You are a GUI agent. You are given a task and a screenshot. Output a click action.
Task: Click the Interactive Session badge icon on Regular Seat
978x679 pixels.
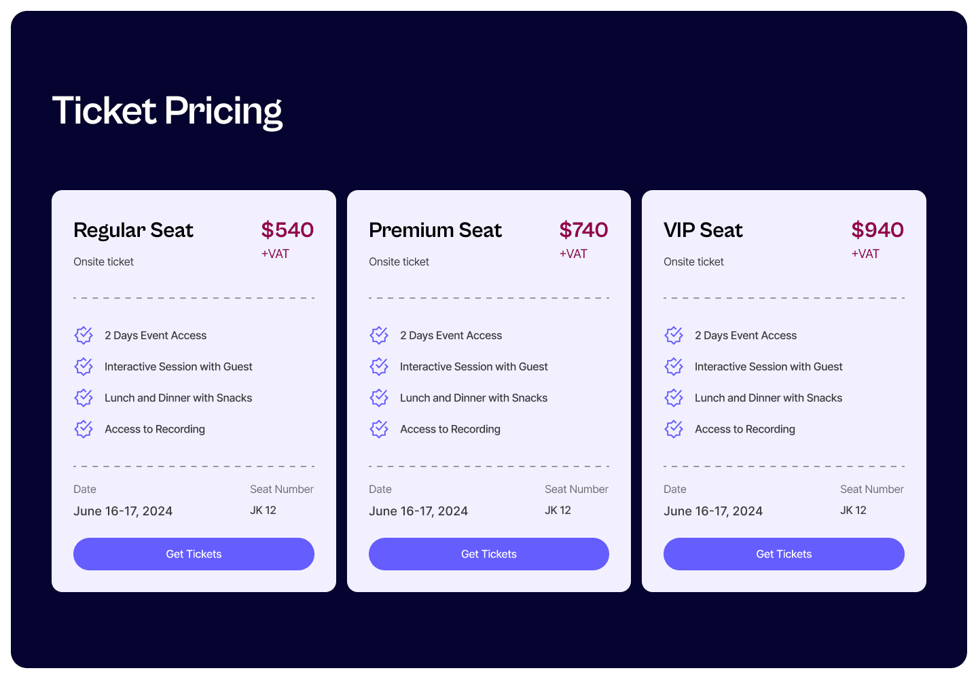pos(83,366)
